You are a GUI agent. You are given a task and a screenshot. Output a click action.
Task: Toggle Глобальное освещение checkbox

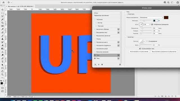[152, 24]
